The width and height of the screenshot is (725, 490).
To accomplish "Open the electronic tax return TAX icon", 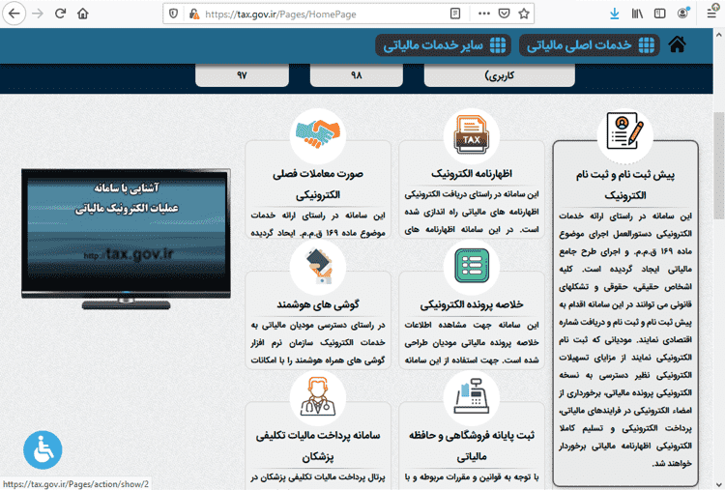I will pyautogui.click(x=471, y=136).
